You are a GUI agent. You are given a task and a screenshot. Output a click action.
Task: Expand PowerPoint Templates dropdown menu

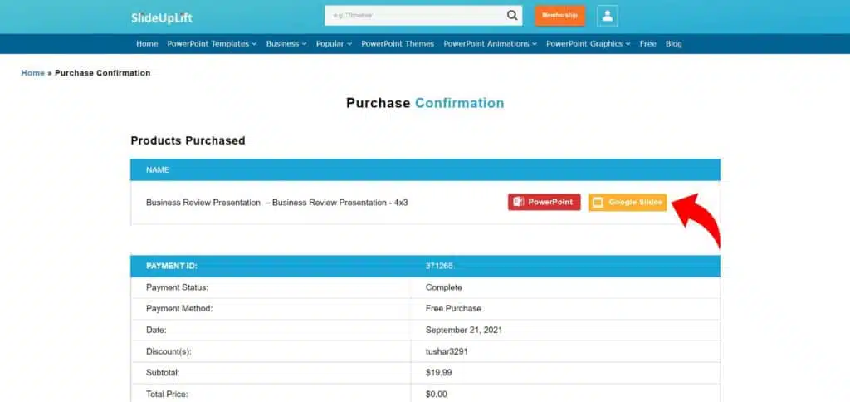pos(212,44)
